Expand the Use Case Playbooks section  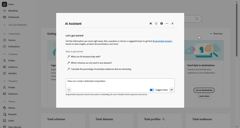pyautogui.click(x=4, y=25)
